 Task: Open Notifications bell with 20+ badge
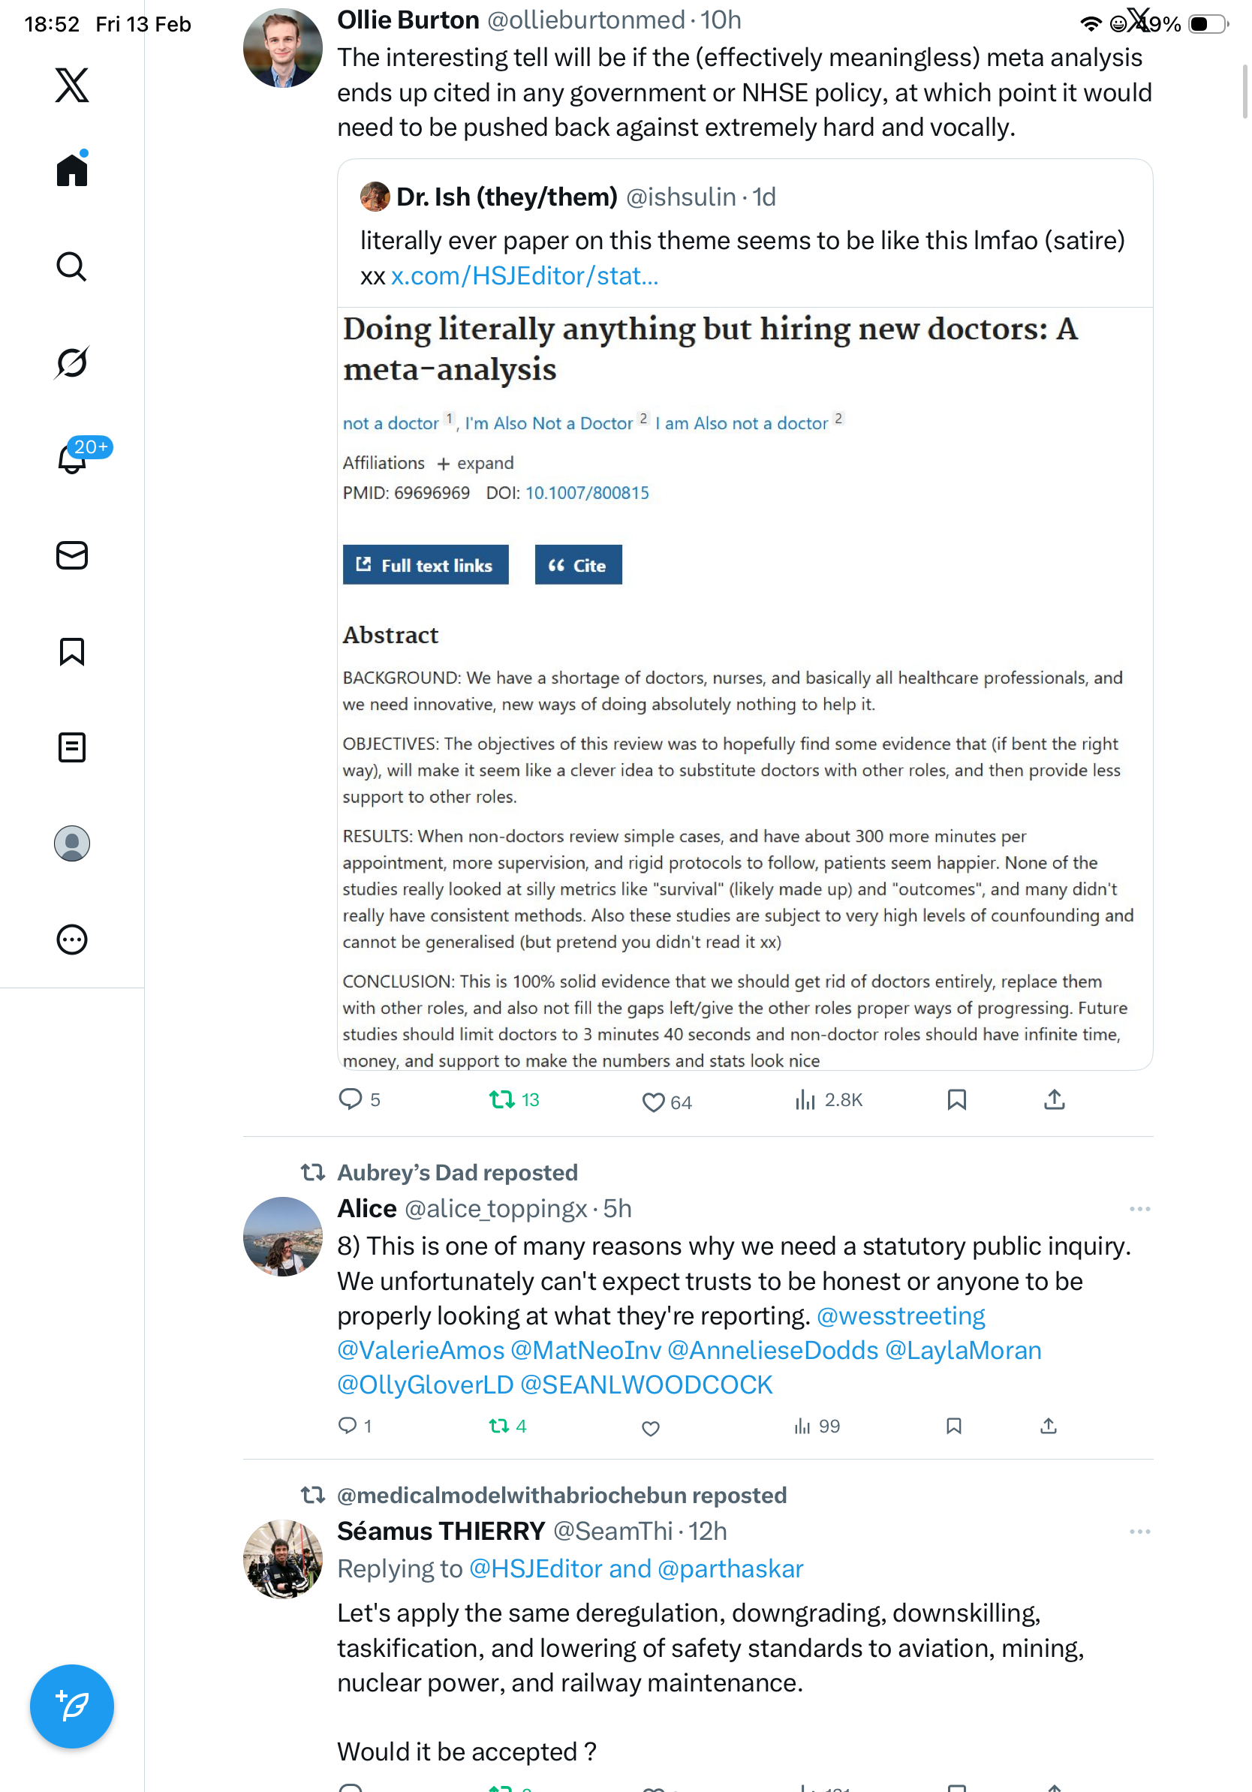pos(72,459)
